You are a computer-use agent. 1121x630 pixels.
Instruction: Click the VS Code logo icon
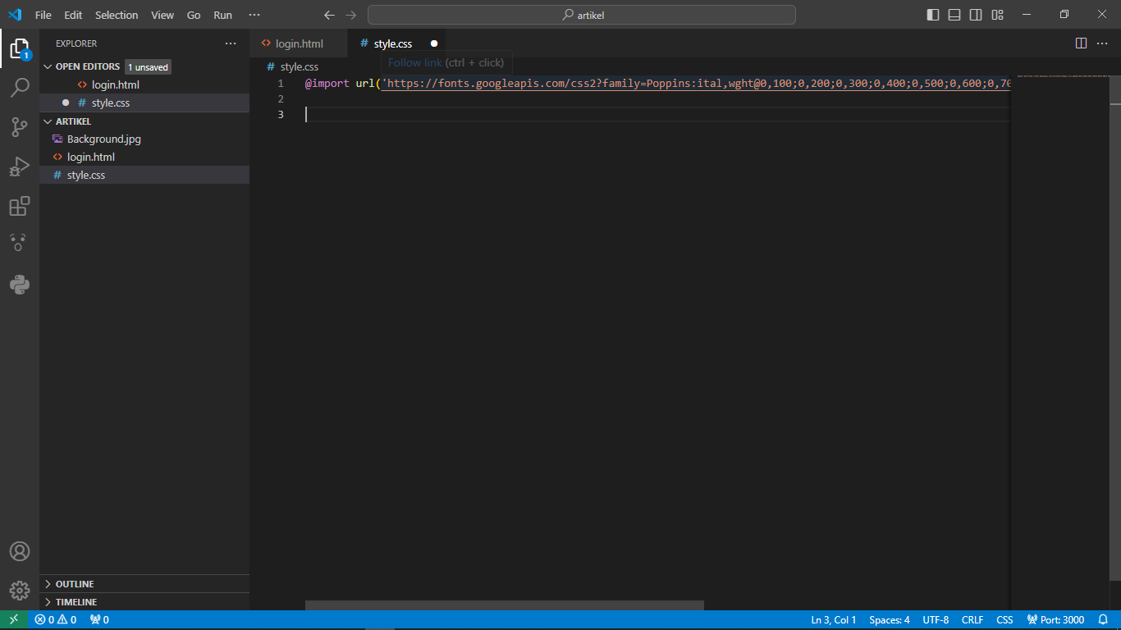[15, 15]
